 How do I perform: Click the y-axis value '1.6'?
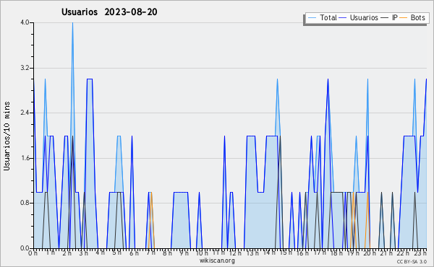point(25,158)
